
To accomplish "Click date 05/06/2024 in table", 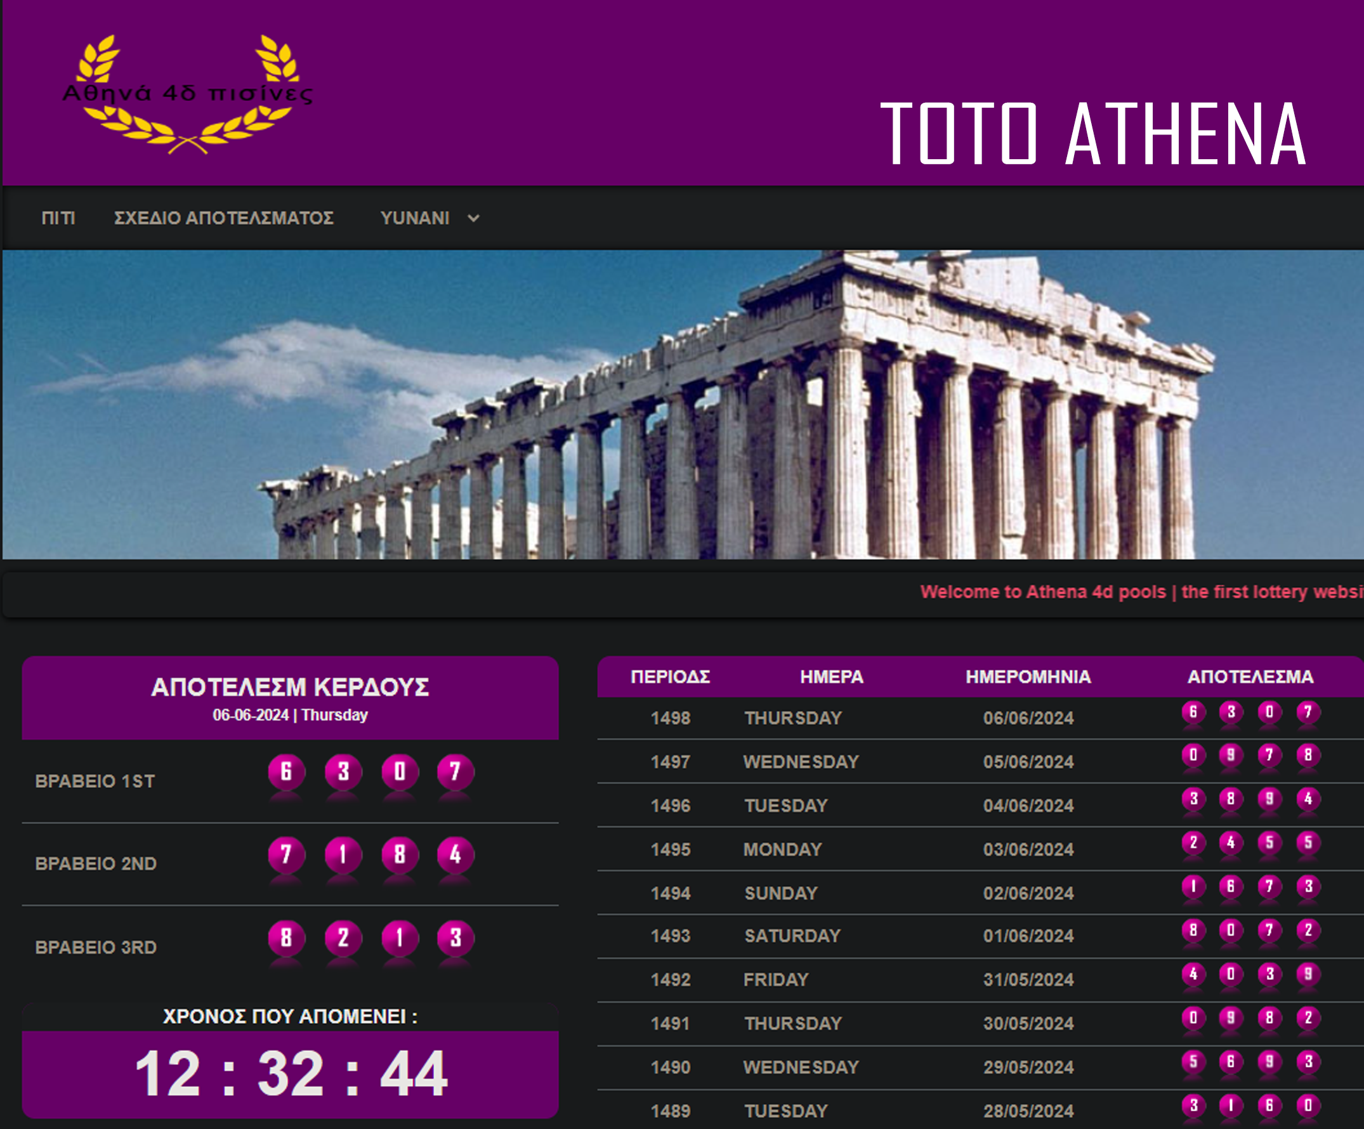I will tap(1028, 762).
